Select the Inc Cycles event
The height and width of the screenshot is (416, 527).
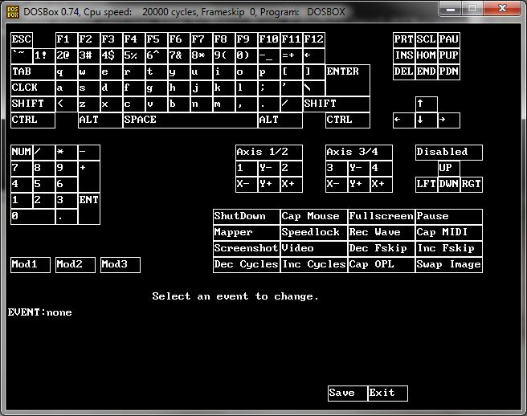314,265
